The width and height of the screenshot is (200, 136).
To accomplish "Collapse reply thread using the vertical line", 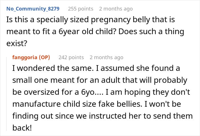I will (x=7, y=94).
